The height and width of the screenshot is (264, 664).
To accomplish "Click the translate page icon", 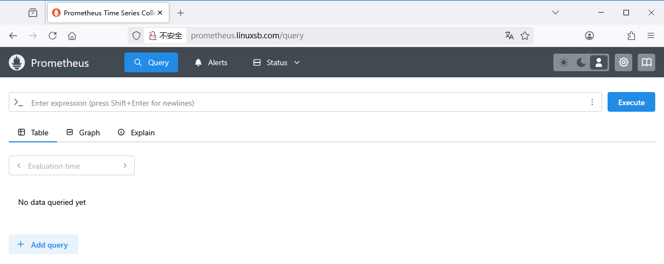I will tap(509, 36).
